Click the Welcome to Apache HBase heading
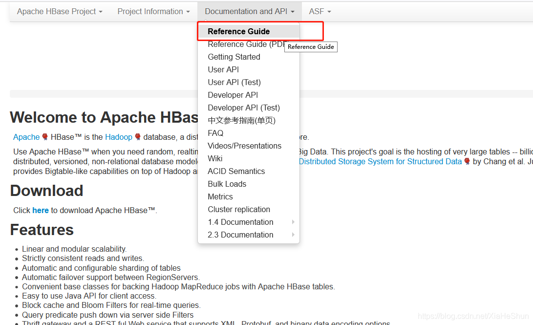 pyautogui.click(x=104, y=117)
